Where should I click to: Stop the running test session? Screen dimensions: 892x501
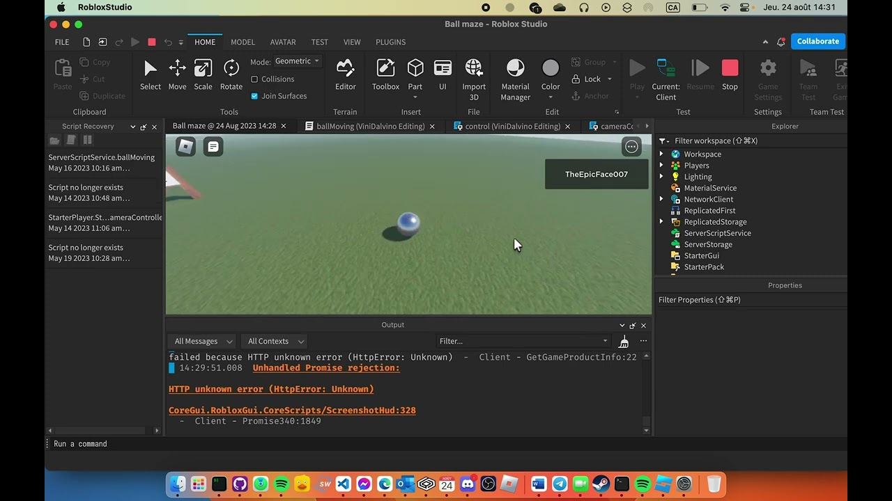pyautogui.click(x=730, y=74)
